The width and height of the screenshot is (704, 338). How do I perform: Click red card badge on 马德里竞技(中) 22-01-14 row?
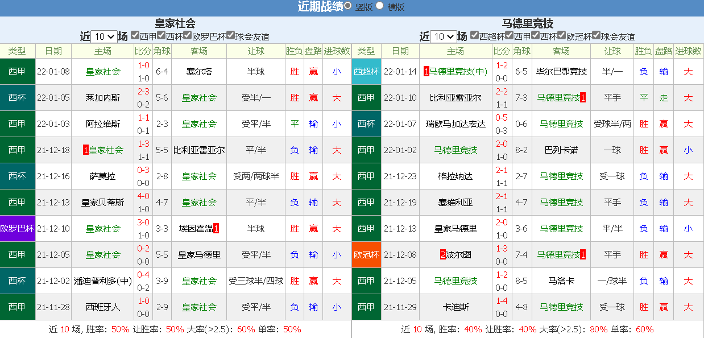[x=426, y=72]
